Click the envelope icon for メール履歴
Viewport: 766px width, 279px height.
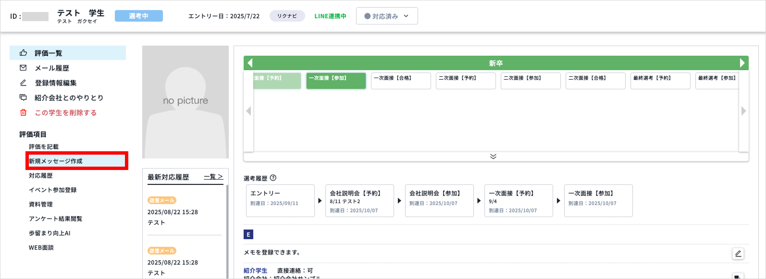pyautogui.click(x=23, y=68)
